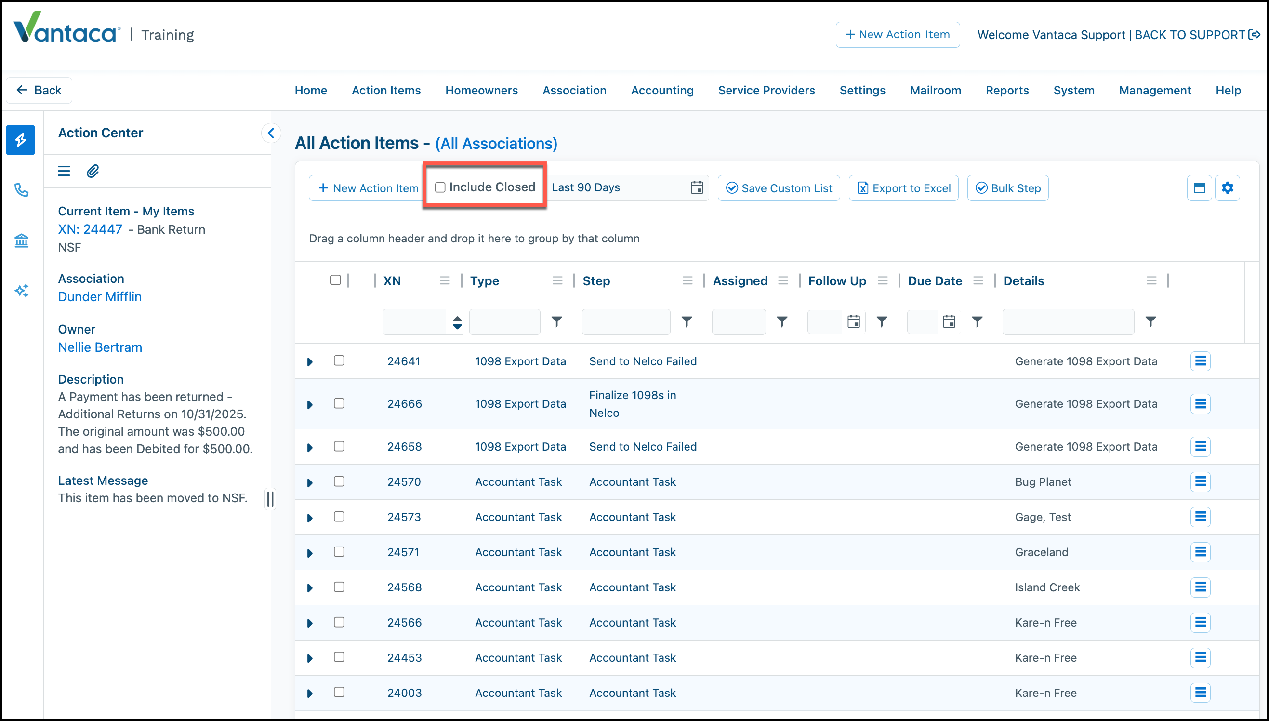
Task: Open the XN: 24447 link
Action: 90,229
